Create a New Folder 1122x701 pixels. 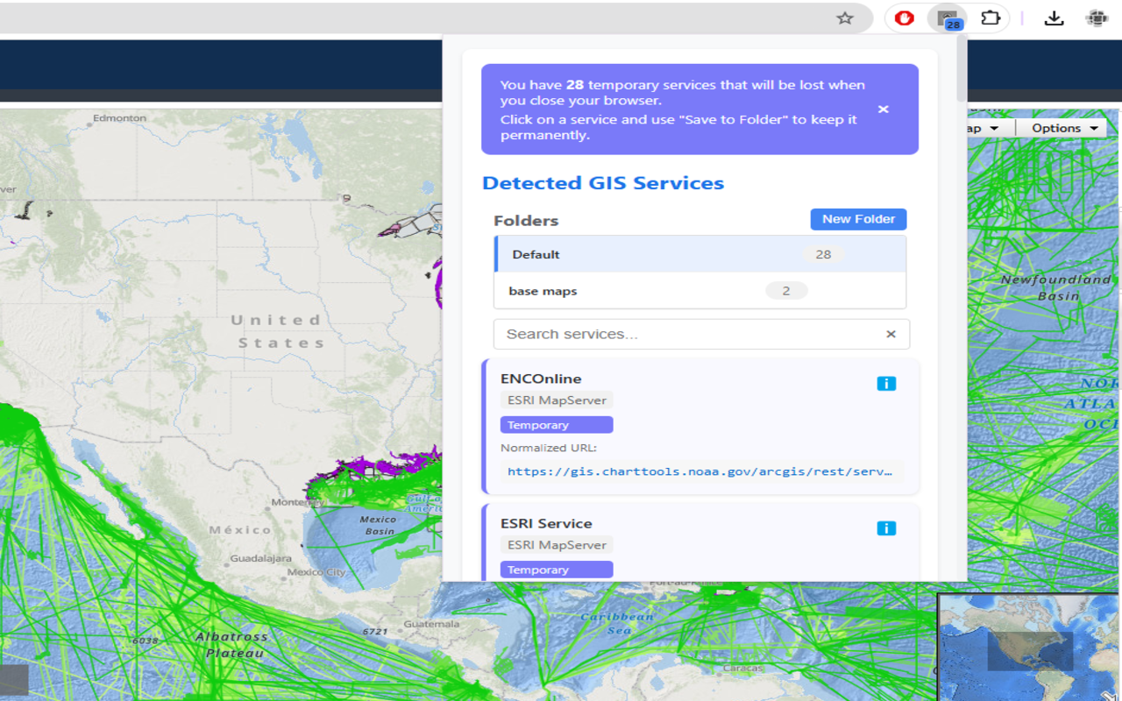coord(858,219)
